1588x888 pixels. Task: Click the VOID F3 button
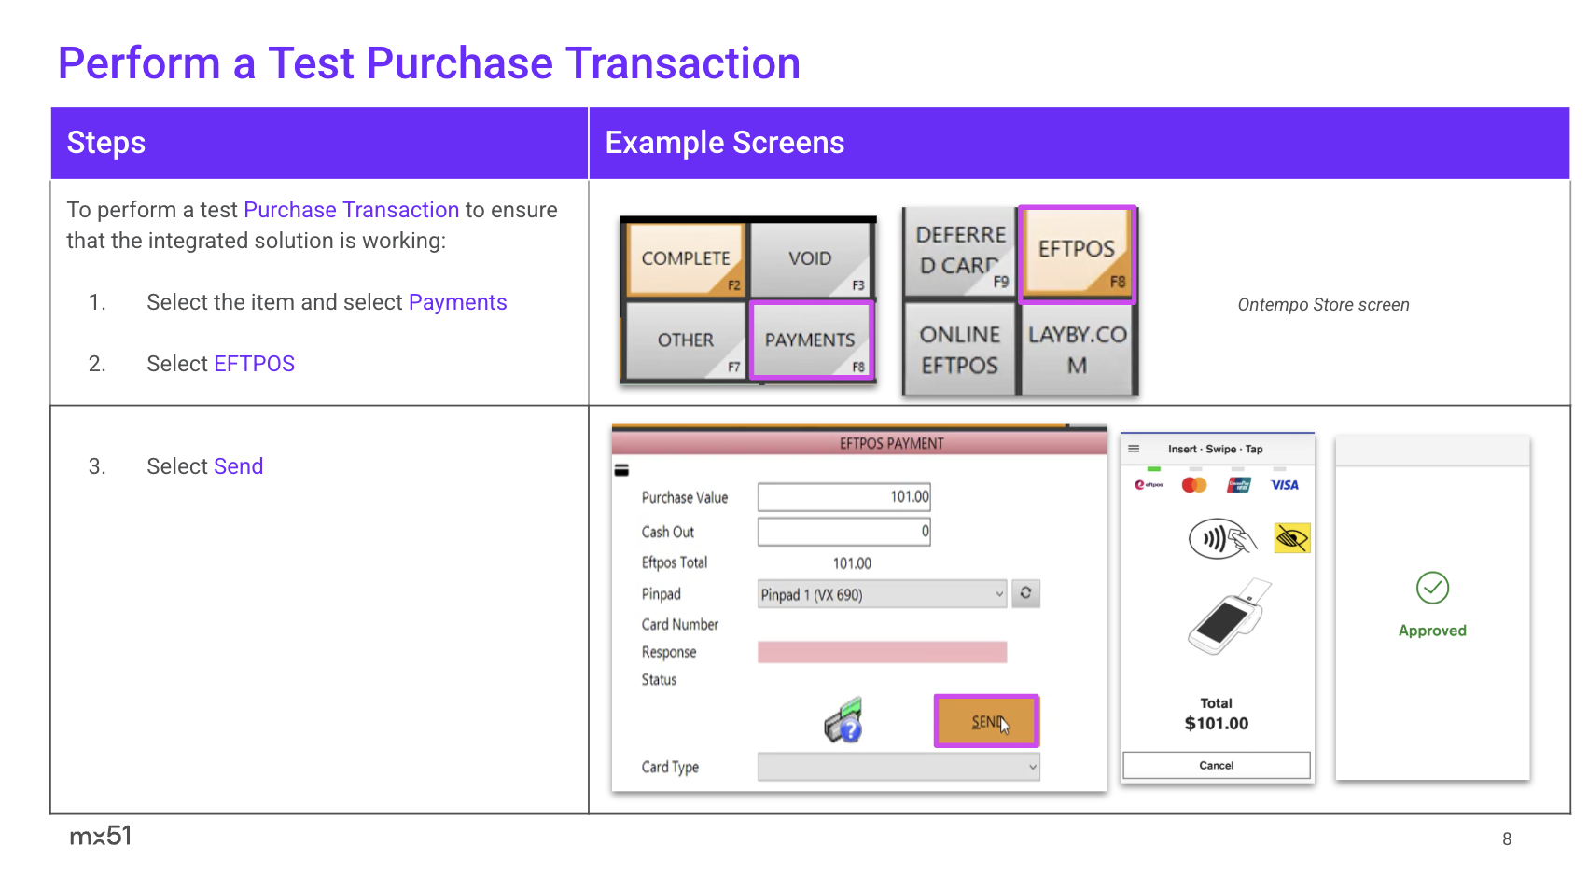[810, 258]
